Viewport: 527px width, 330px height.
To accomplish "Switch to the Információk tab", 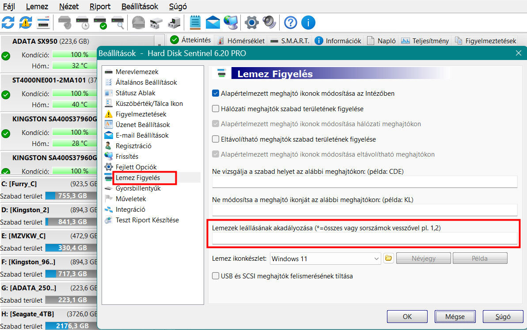I will (338, 41).
